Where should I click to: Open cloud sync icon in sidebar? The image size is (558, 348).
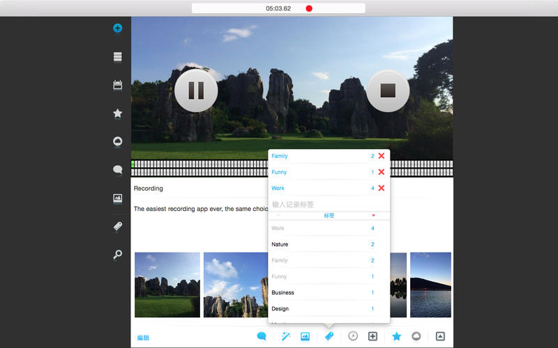[117, 141]
